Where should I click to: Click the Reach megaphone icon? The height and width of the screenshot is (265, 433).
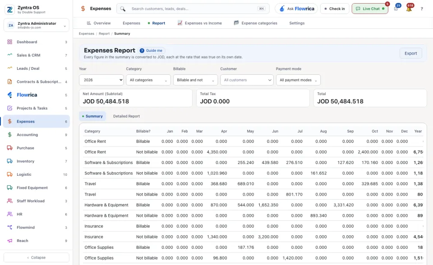point(9,241)
